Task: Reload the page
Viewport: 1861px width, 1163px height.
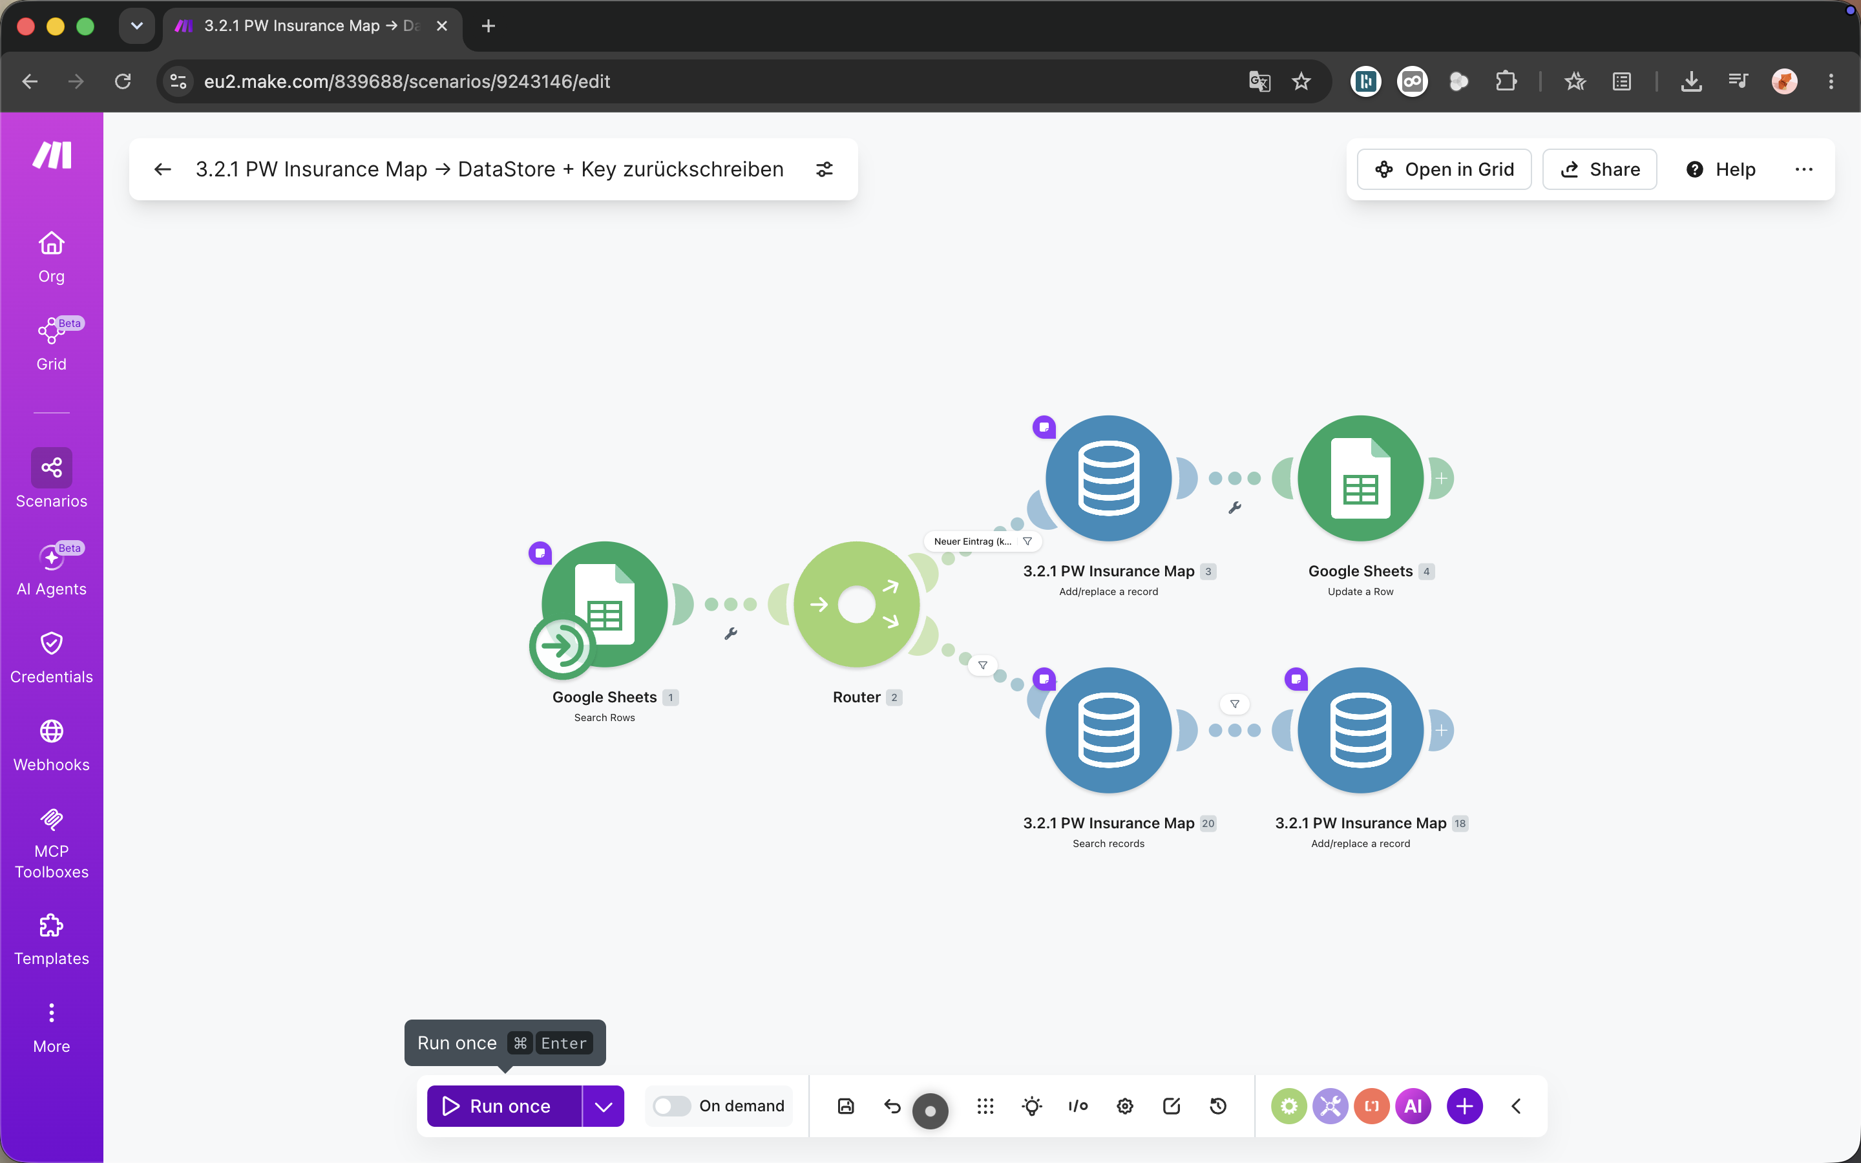Action: pos(123,81)
